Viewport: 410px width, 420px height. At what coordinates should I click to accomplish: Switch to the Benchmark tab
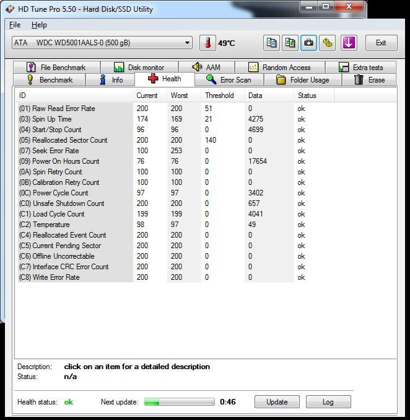[50, 80]
